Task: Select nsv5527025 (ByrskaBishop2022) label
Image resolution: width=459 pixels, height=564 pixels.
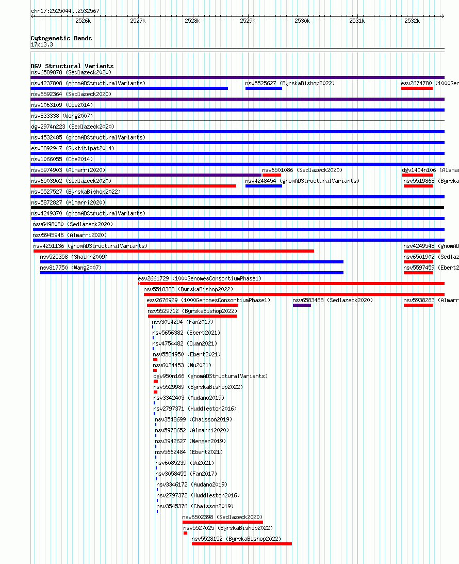Action: tap(228, 528)
